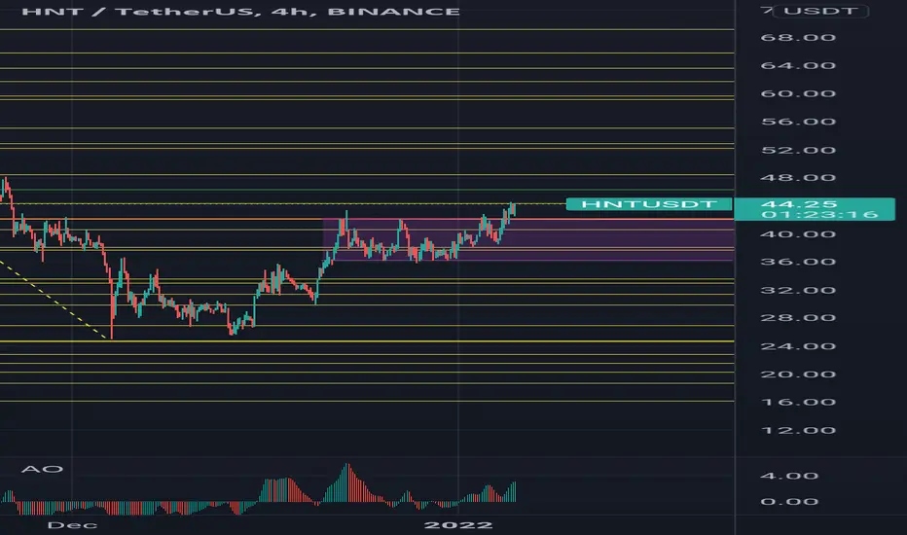This screenshot has width=907, height=535.
Task: Click the 60.00 price axis label
Action: [x=798, y=93]
